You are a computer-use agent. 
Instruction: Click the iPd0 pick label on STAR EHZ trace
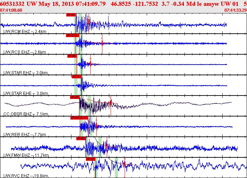(x=72, y=56)
